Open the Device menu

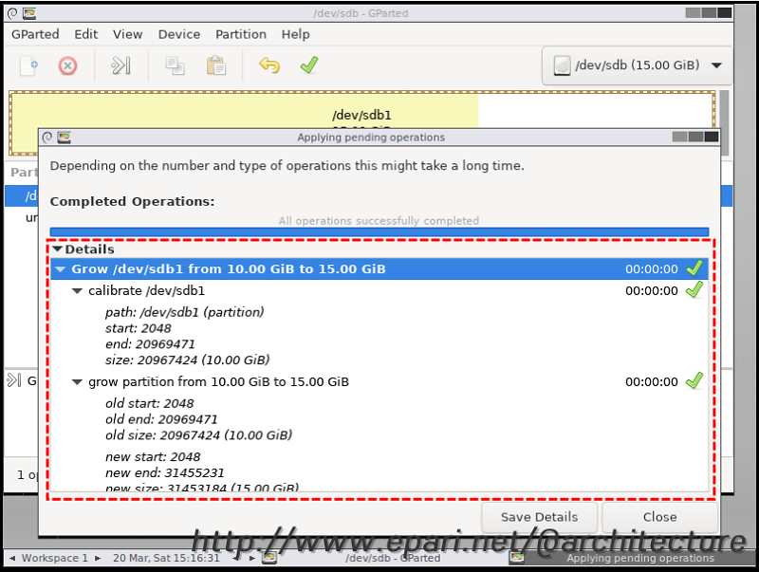(x=179, y=34)
